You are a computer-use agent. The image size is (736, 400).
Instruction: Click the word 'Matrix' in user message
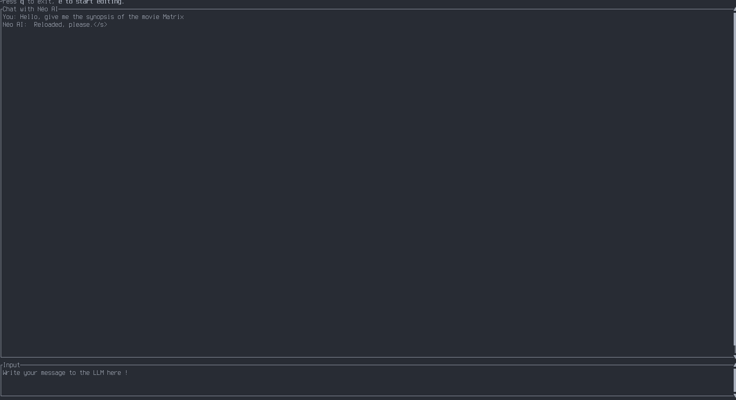173,17
